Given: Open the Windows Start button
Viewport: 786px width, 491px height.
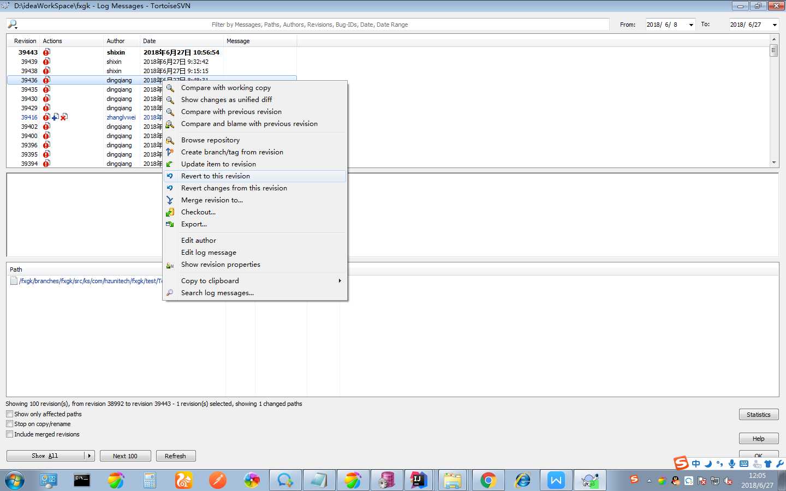Looking at the screenshot, I should (15, 481).
